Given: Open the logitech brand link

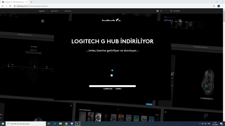Looking at the screenshot, I should (42, 11).
